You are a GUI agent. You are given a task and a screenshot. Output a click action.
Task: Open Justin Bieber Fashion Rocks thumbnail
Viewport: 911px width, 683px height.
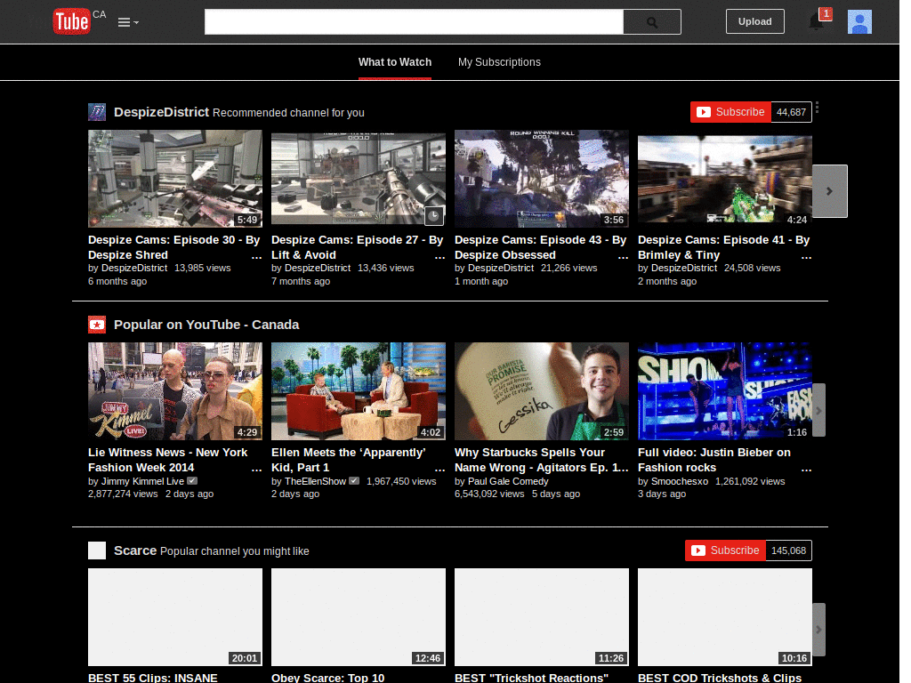724,391
